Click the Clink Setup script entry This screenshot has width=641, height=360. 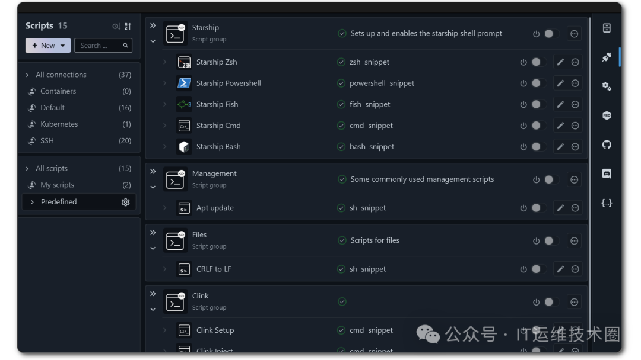[x=215, y=330]
